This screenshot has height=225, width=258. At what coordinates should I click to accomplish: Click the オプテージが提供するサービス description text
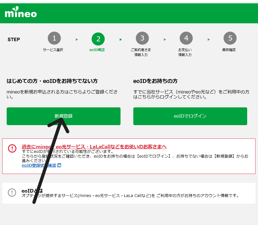coord(130,196)
